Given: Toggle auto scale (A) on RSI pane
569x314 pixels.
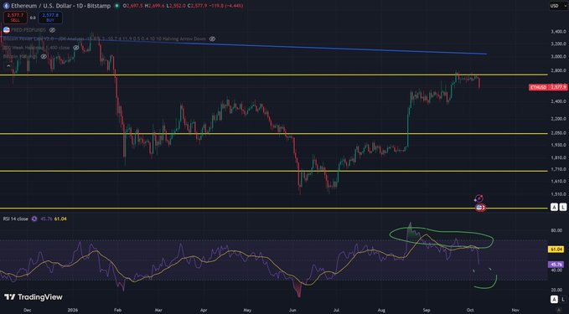Looking at the screenshot, I should (x=554, y=299).
